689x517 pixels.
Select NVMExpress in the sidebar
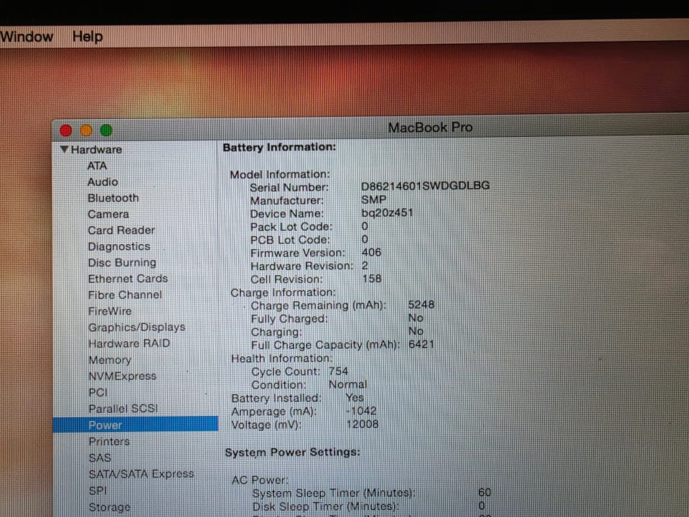[x=123, y=376]
